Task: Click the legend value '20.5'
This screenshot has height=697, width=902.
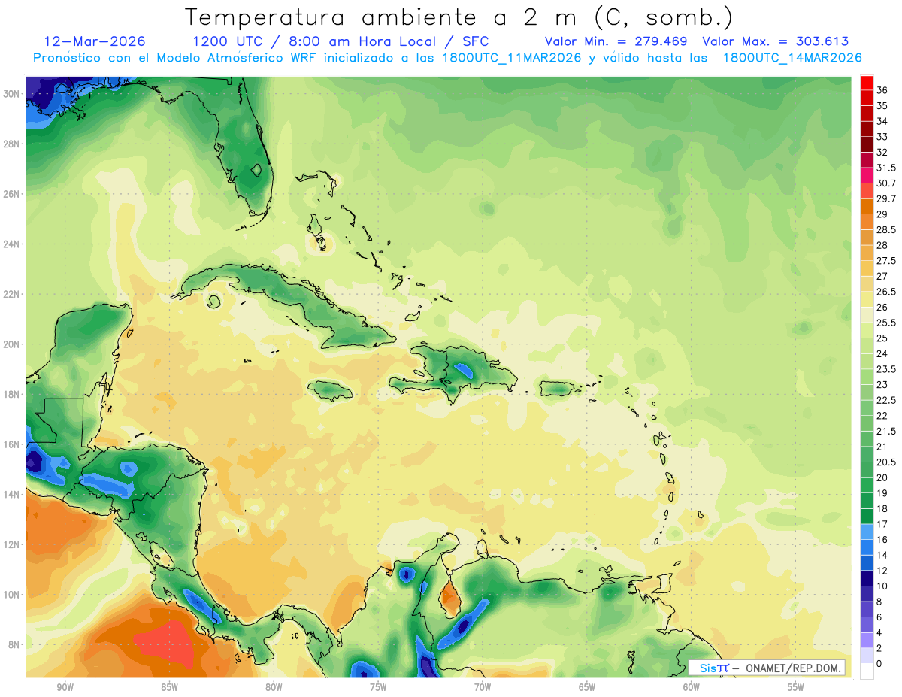Action: 886,462
